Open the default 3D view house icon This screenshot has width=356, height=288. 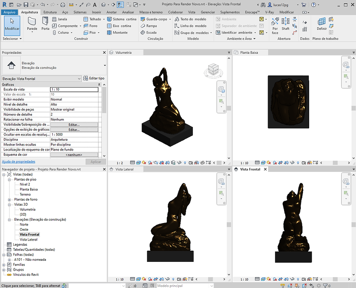point(104,5)
